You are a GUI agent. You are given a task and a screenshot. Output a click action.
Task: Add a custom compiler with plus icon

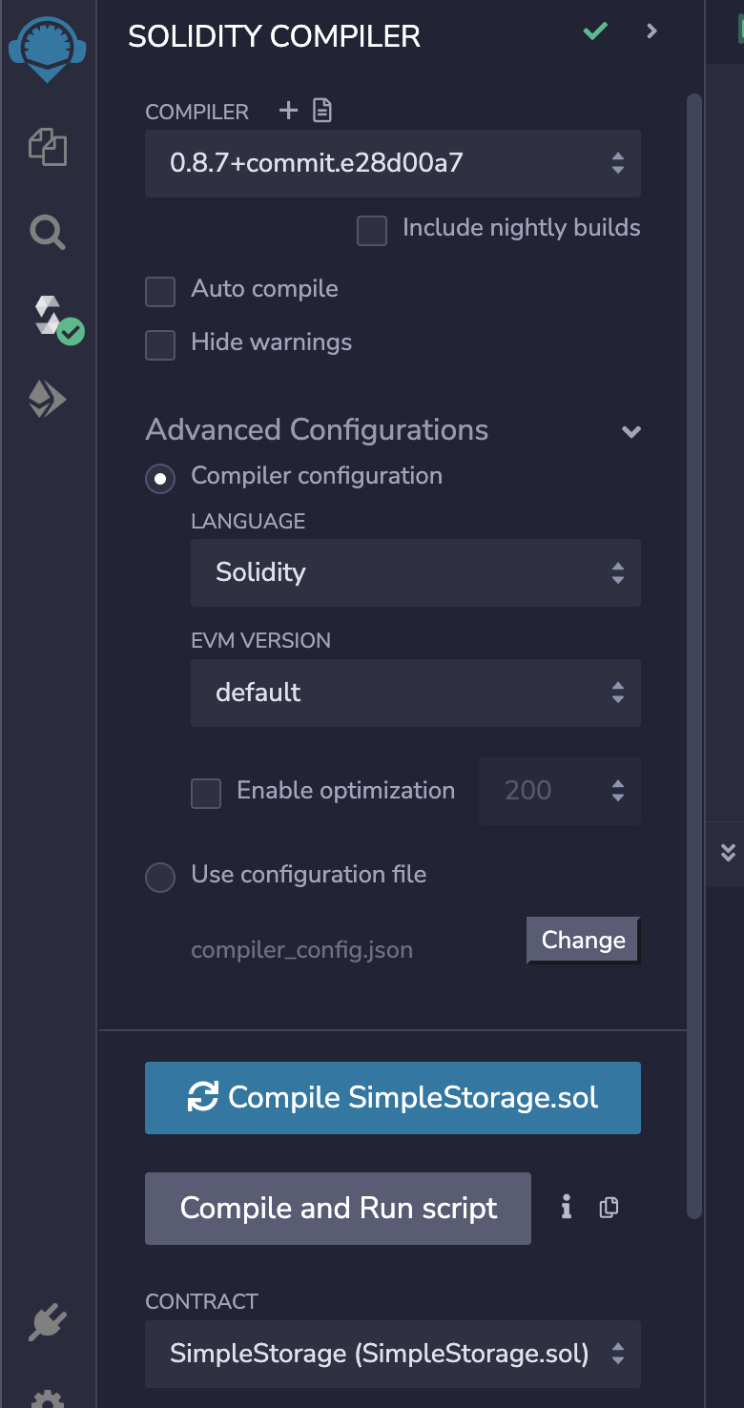pyautogui.click(x=288, y=111)
